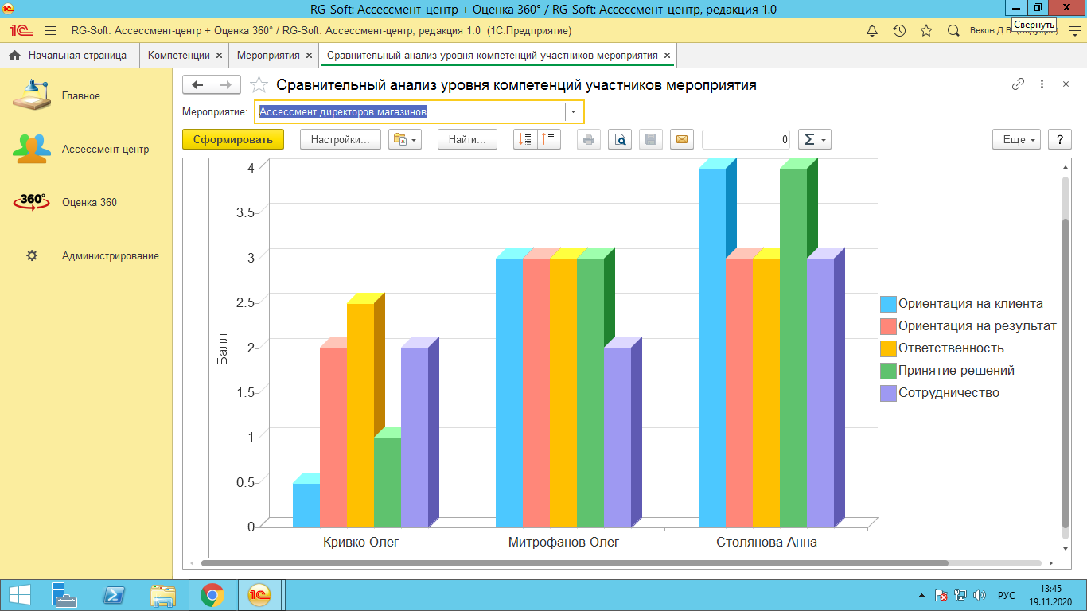
Task: Expand the Мероприятие dropdown arrow
Action: (x=573, y=112)
